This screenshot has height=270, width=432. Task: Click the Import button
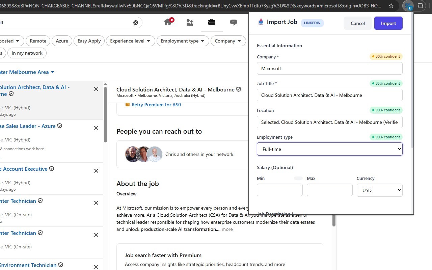pos(388,23)
